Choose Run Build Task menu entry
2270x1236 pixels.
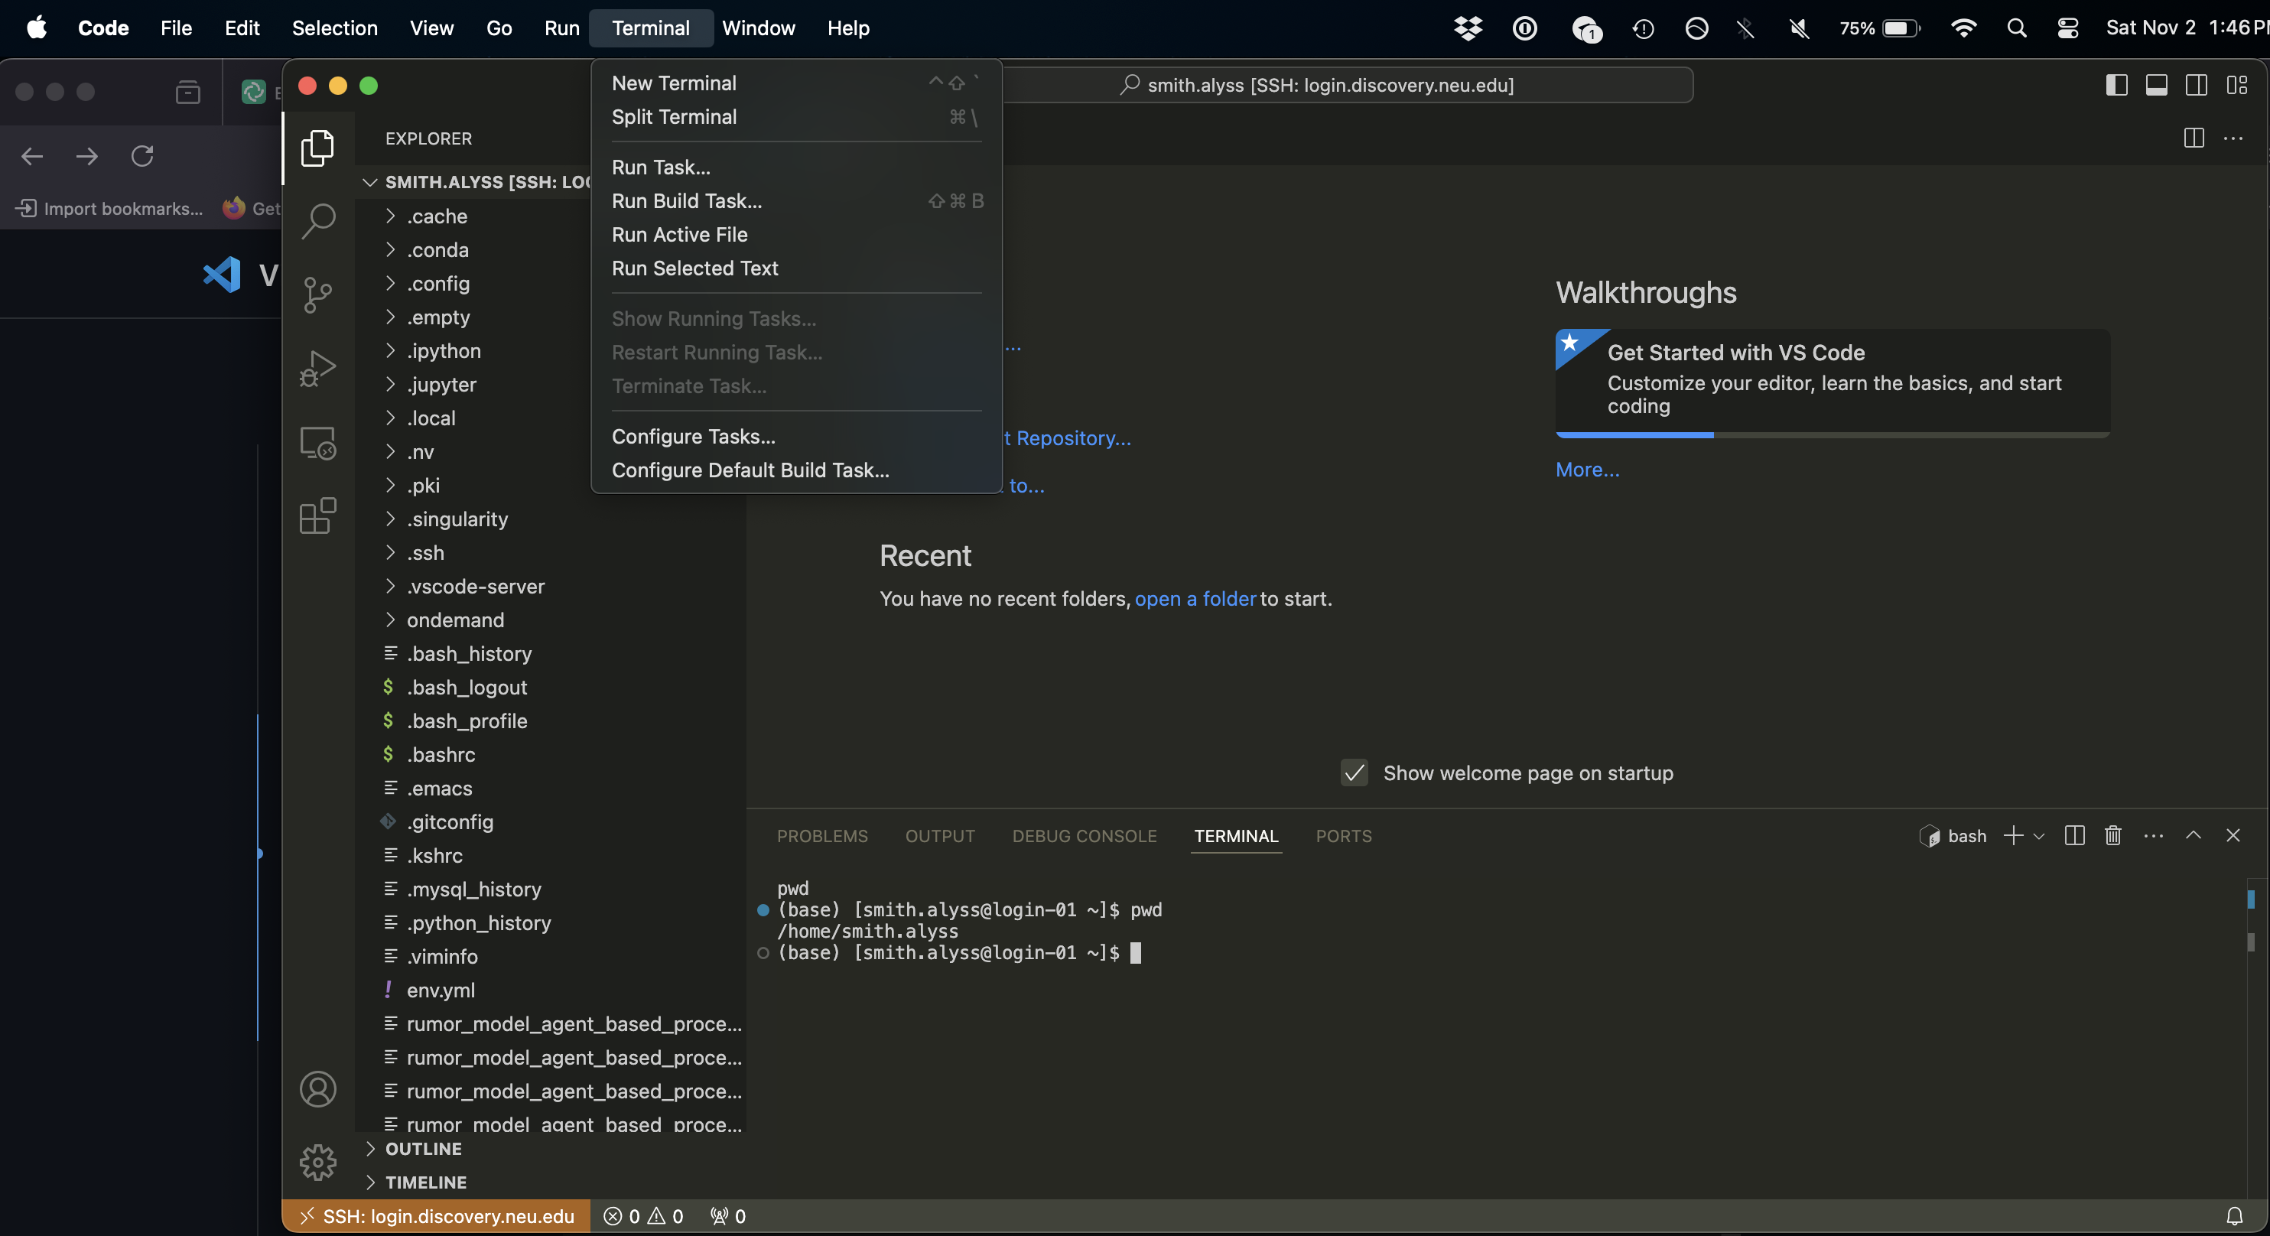795,201
